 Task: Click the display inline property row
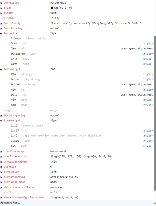[76, 18]
